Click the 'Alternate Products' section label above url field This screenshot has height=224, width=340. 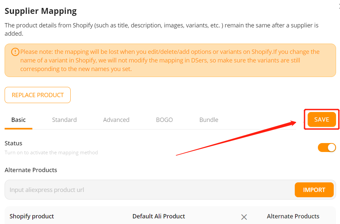[31, 170]
